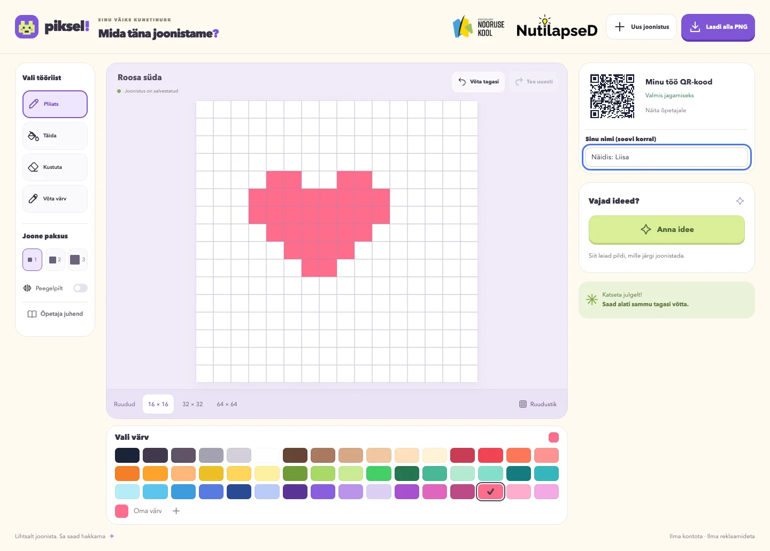Screen dimensions: 770x551
Task: Click the Näita õpetajale text
Action: pyautogui.click(x=666, y=111)
